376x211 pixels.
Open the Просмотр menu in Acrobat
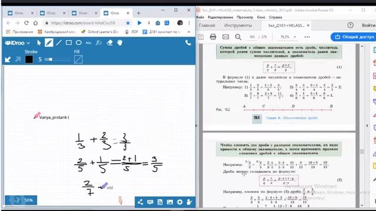tap(245, 17)
